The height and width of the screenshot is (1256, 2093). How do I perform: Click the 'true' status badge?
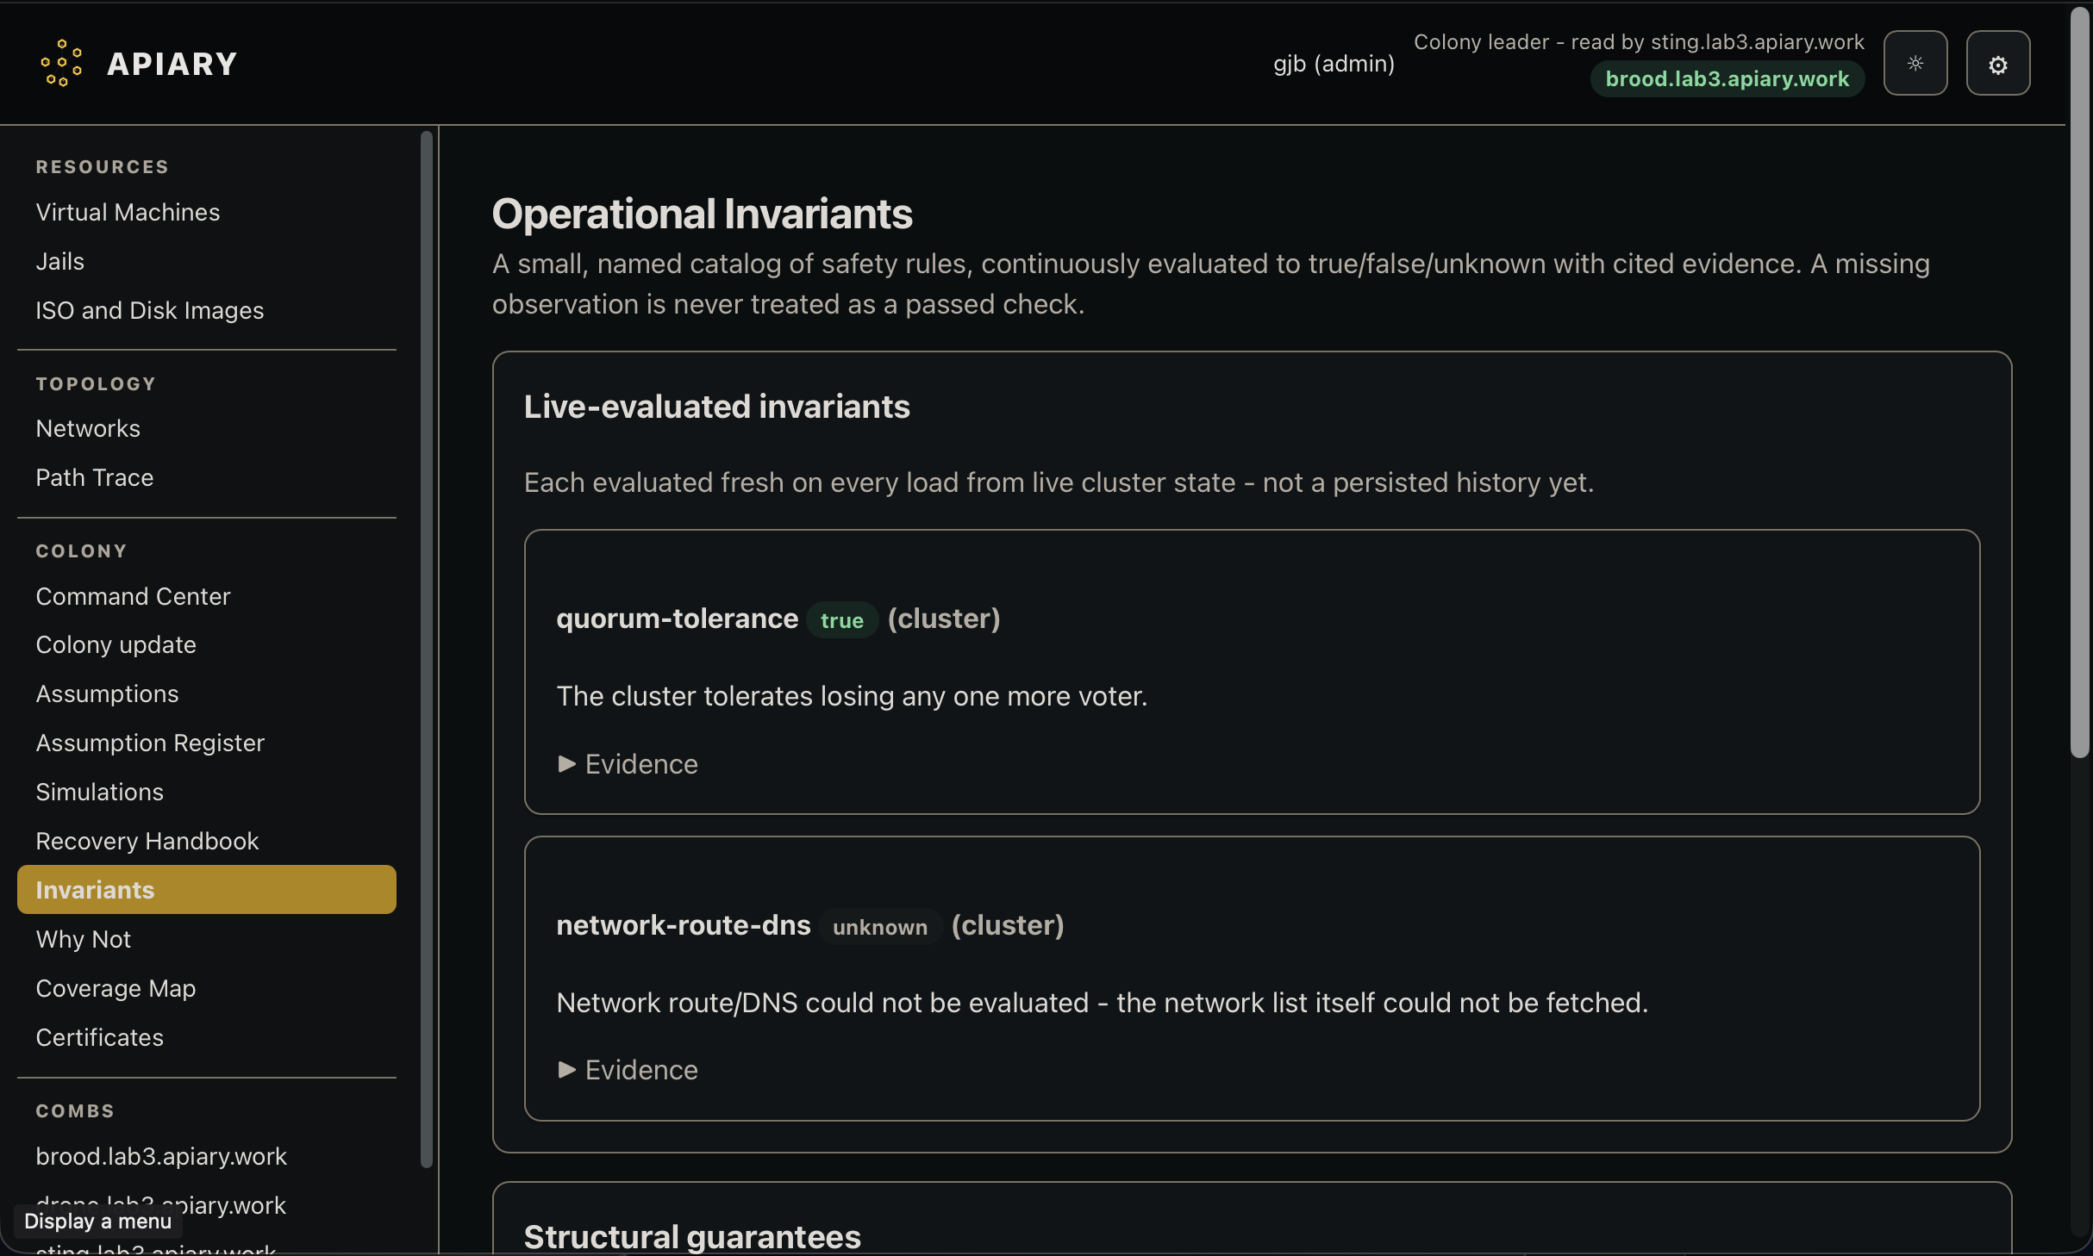pyautogui.click(x=841, y=619)
